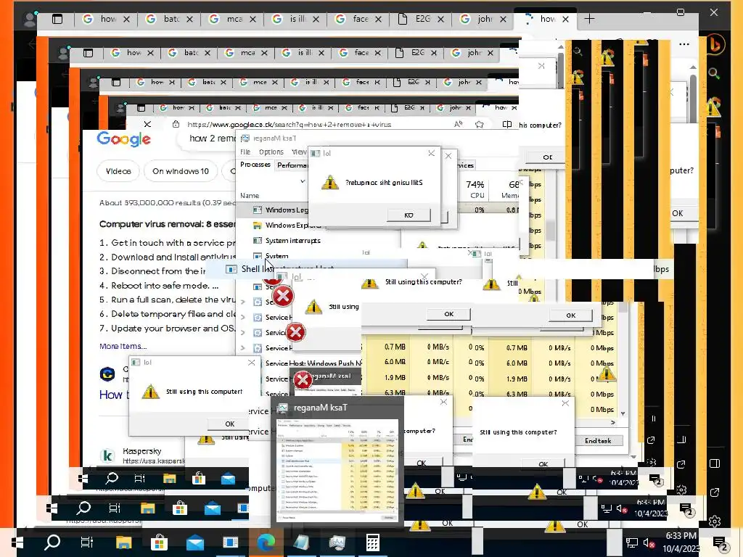Click End task button in Task Manager

[598, 441]
